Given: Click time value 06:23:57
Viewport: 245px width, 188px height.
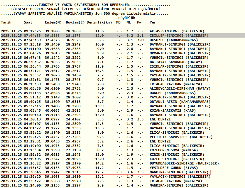Looking at the screenshot, I should click(x=32, y=75).
